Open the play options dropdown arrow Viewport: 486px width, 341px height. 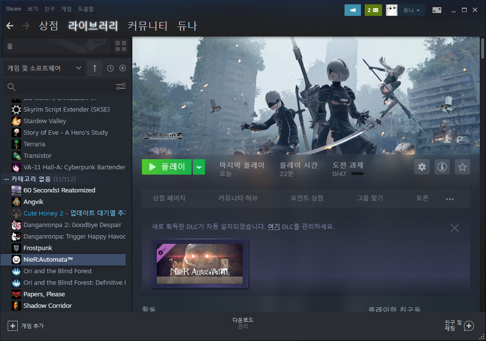pos(199,167)
